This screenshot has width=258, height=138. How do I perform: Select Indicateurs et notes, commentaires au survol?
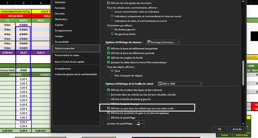(x=112, y=21)
